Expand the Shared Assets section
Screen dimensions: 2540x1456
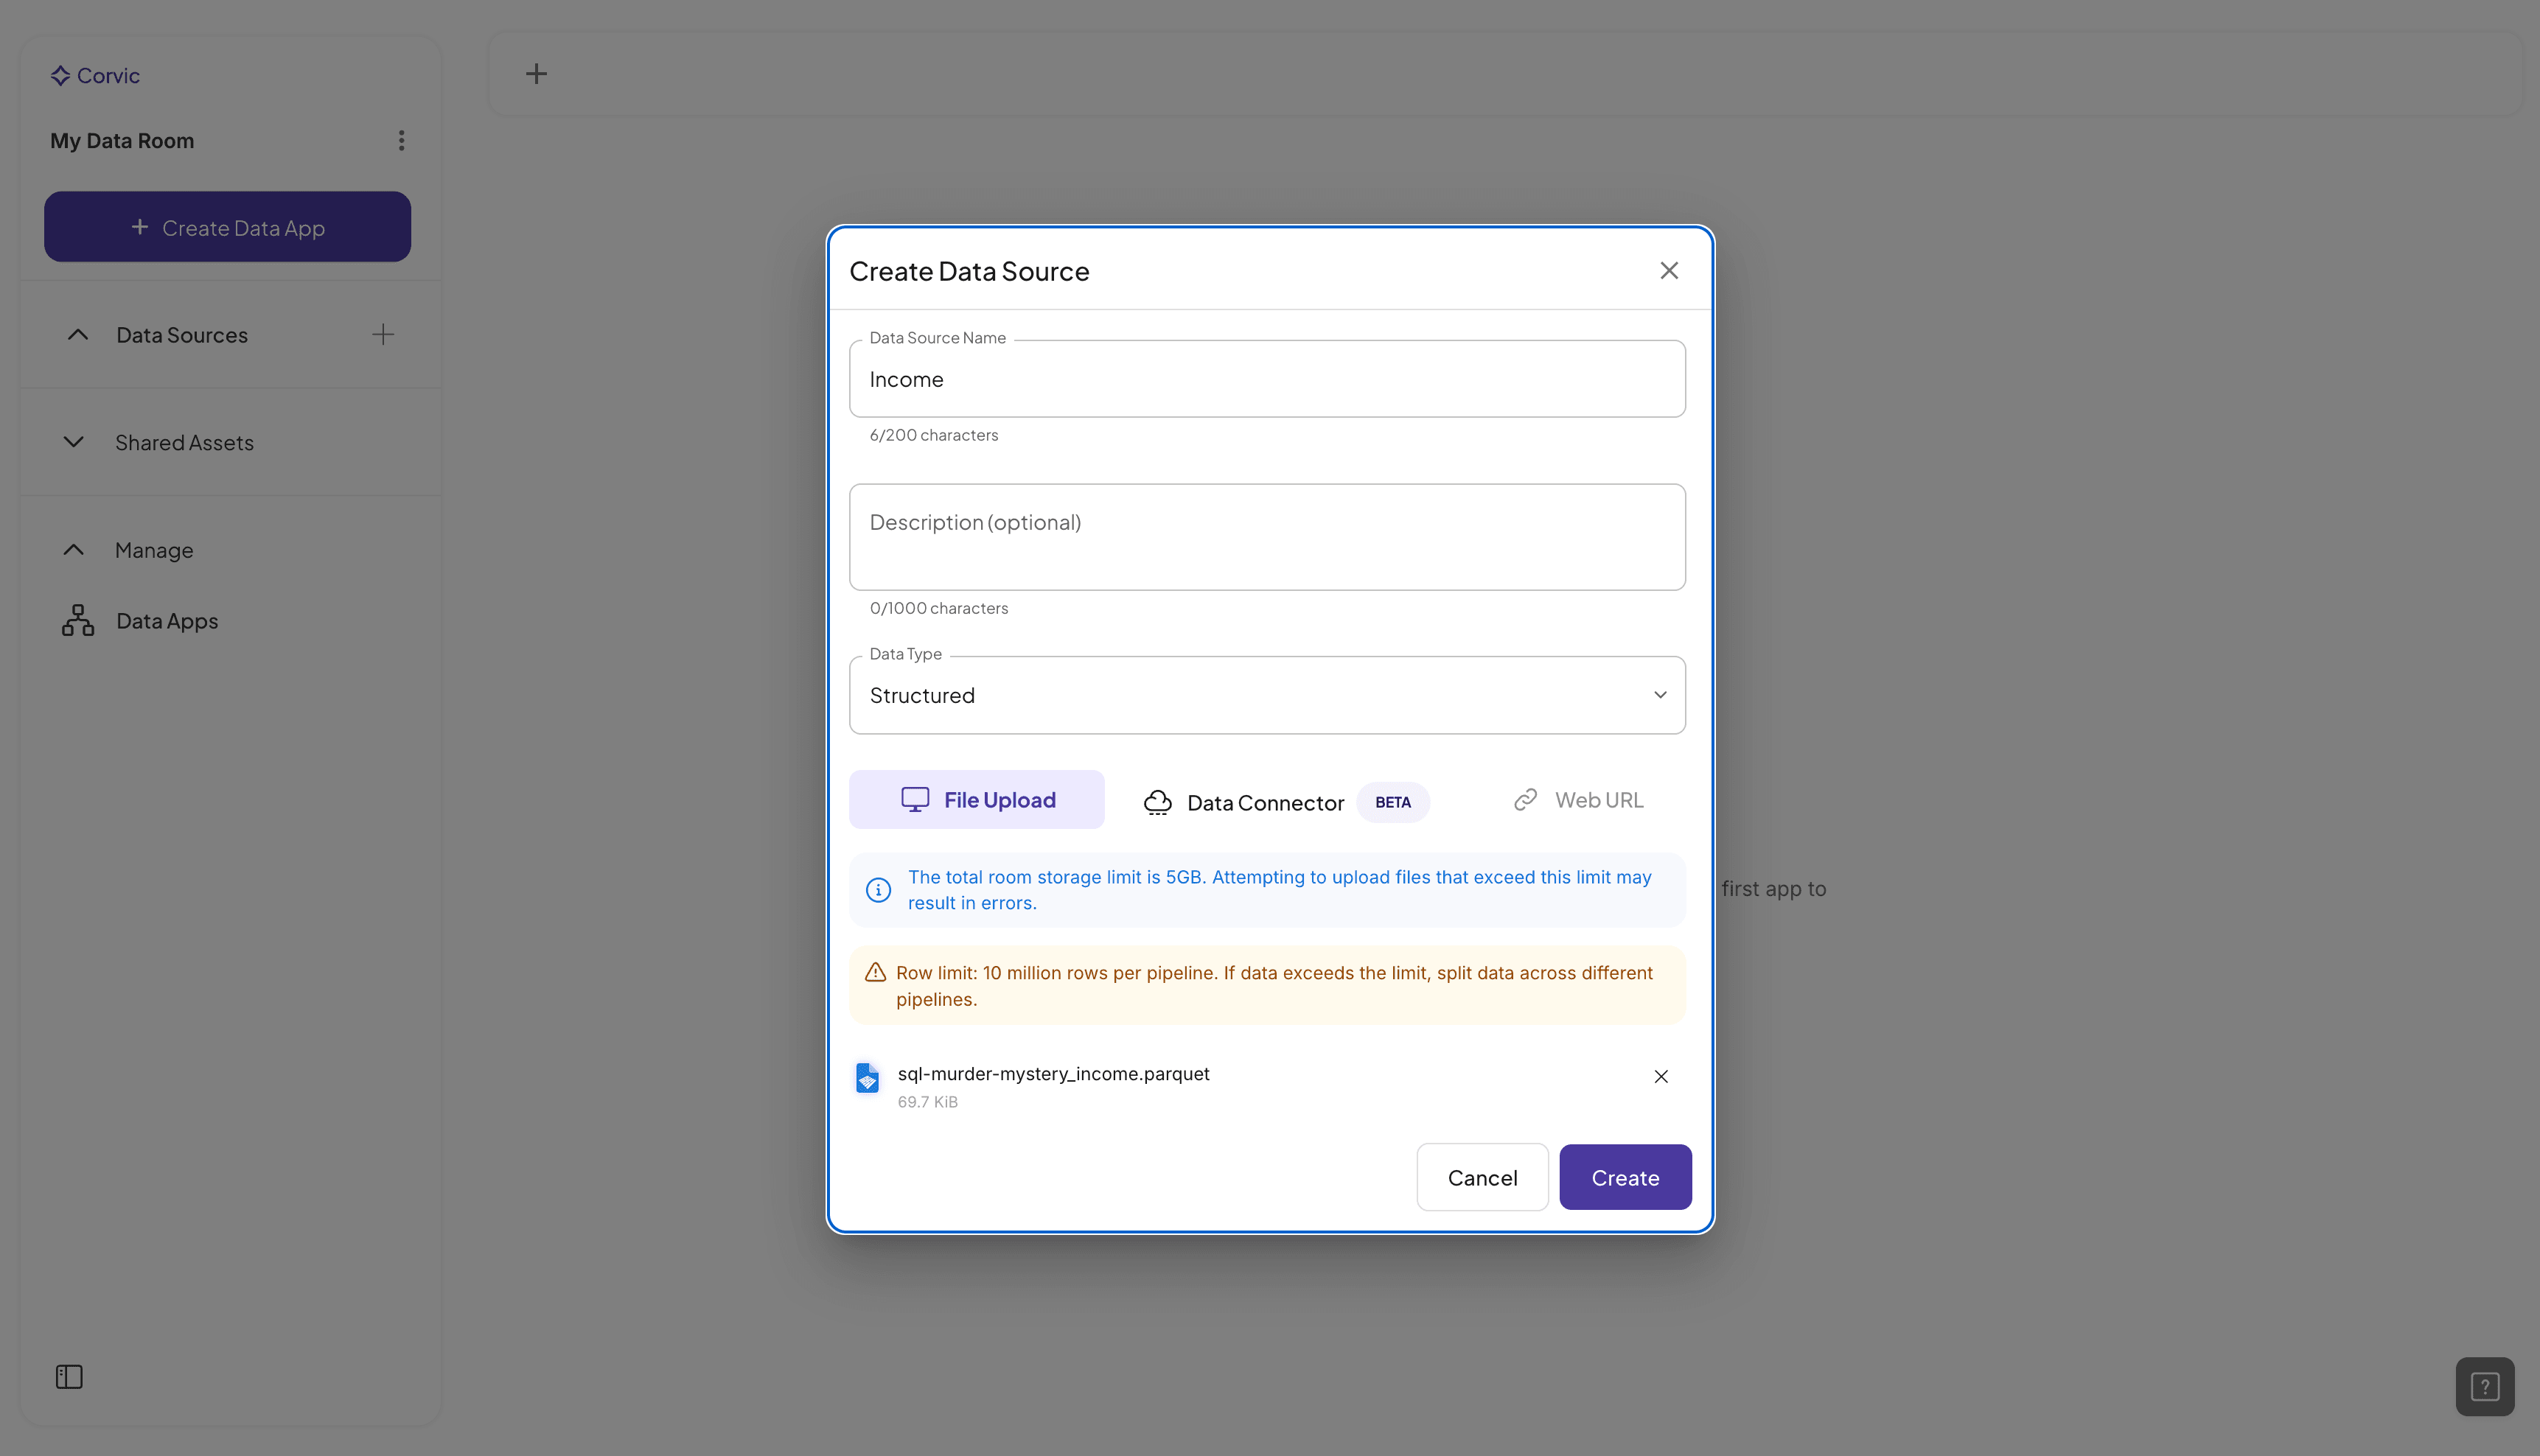(74, 442)
